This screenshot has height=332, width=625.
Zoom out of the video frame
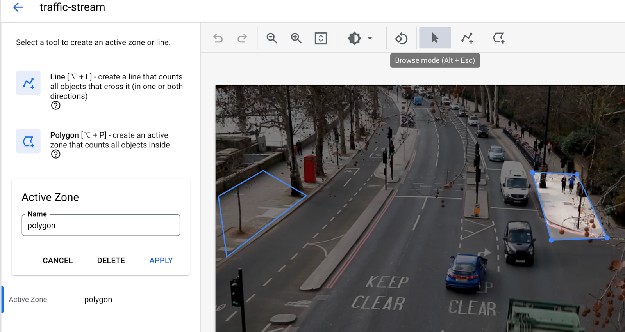(272, 38)
